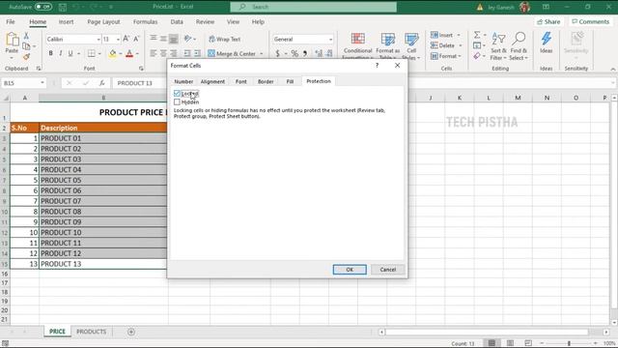Click Cancel in Format Cells dialog
618x348 pixels.
(x=388, y=270)
